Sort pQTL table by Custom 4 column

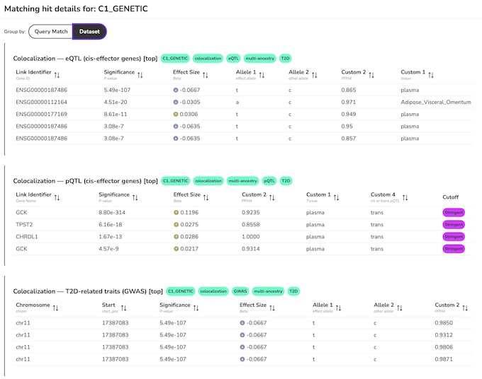click(405, 197)
